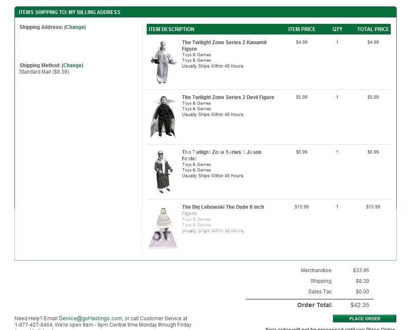This screenshot has height=330, width=415.
Task: Select the Item Price column header
Action: 302,29
